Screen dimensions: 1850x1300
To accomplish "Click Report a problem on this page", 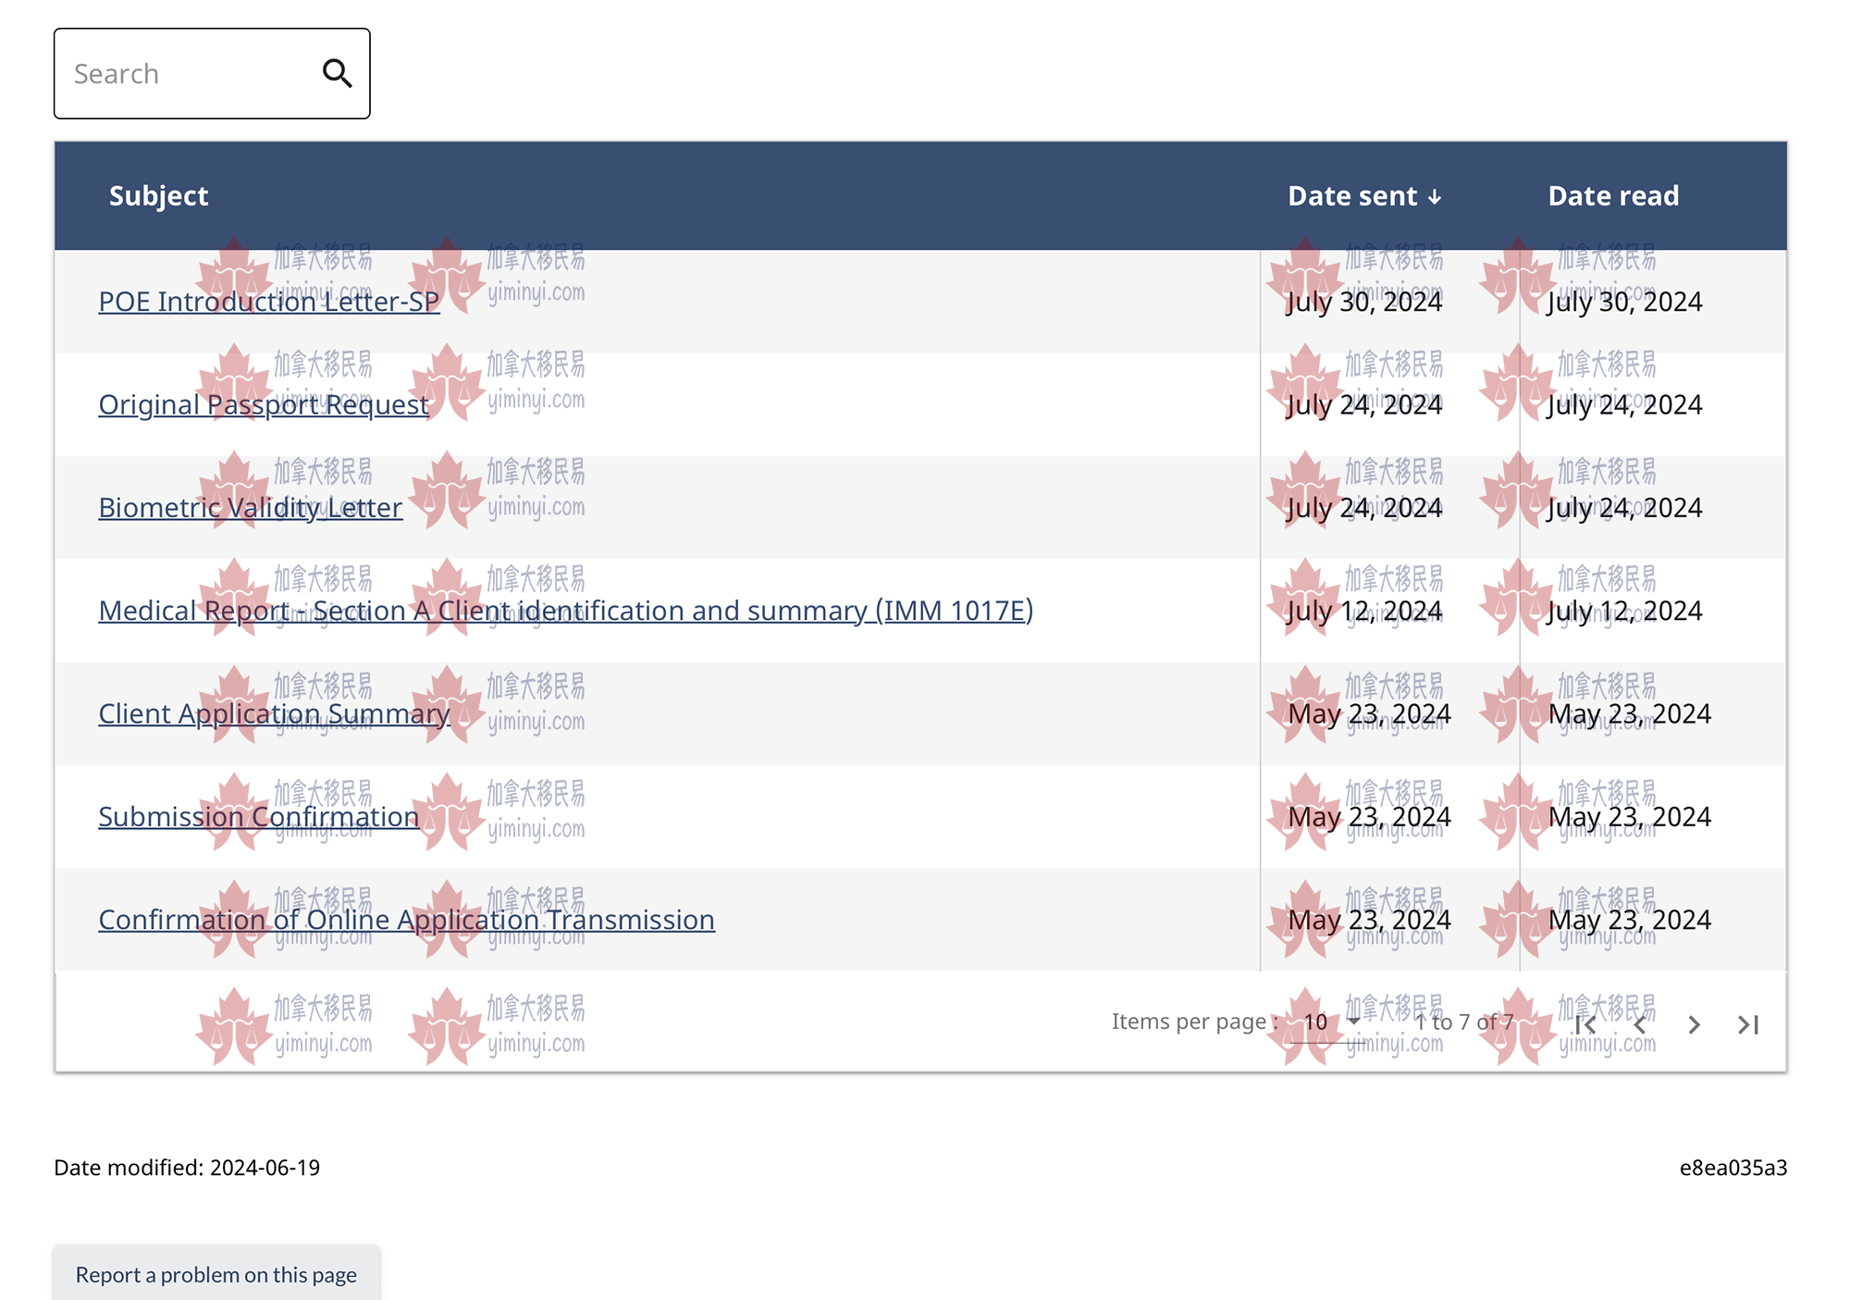I will coord(216,1274).
